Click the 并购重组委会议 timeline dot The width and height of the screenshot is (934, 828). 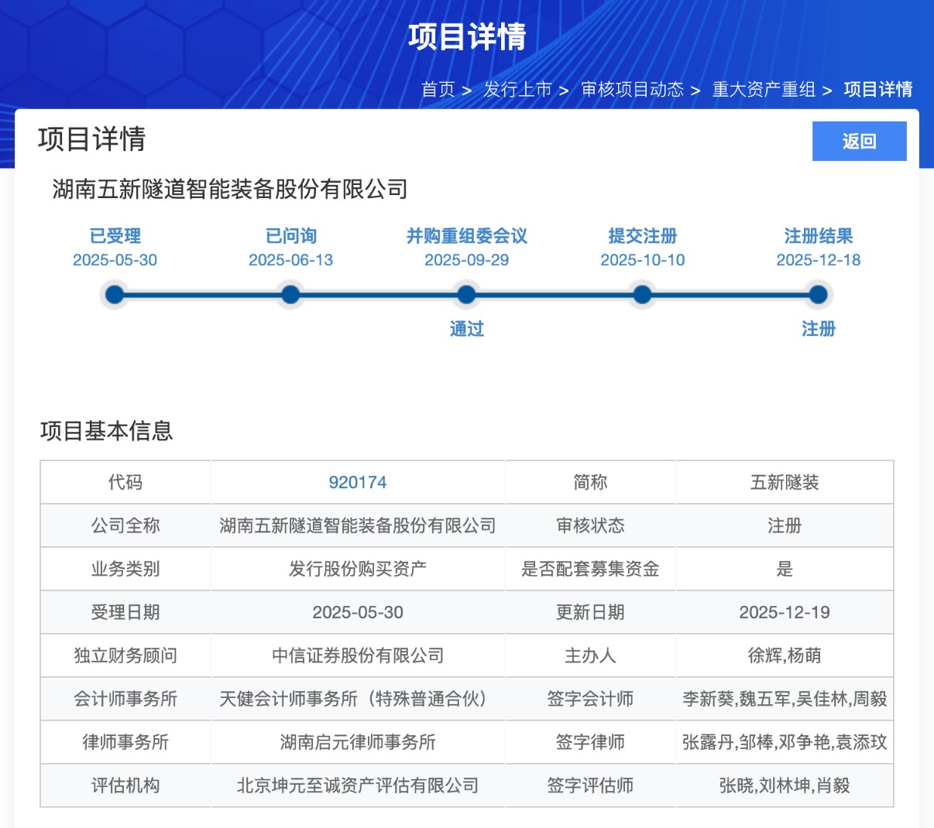(466, 295)
